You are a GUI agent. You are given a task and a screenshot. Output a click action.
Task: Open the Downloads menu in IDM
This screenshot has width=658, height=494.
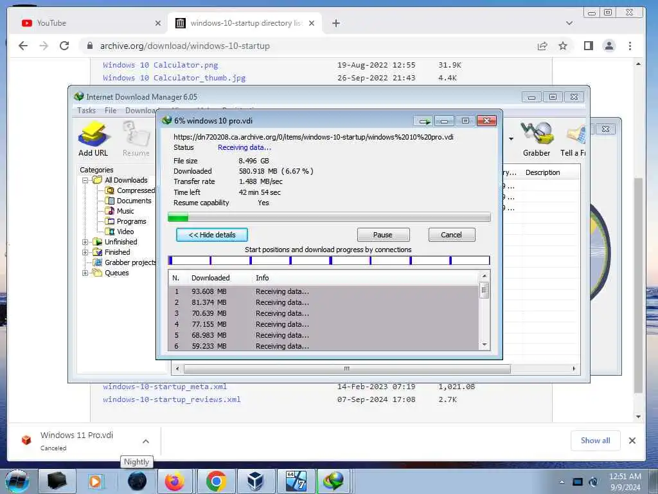click(141, 111)
